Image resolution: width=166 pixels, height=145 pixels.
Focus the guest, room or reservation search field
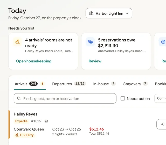65,98
